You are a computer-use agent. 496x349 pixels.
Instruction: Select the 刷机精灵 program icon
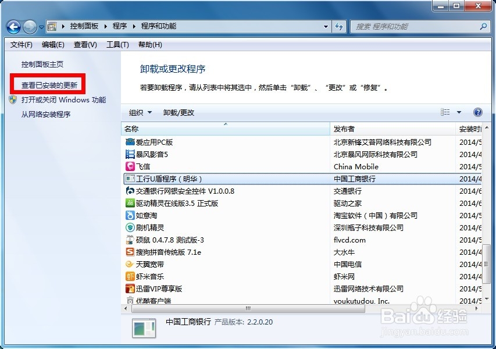[x=130, y=227]
